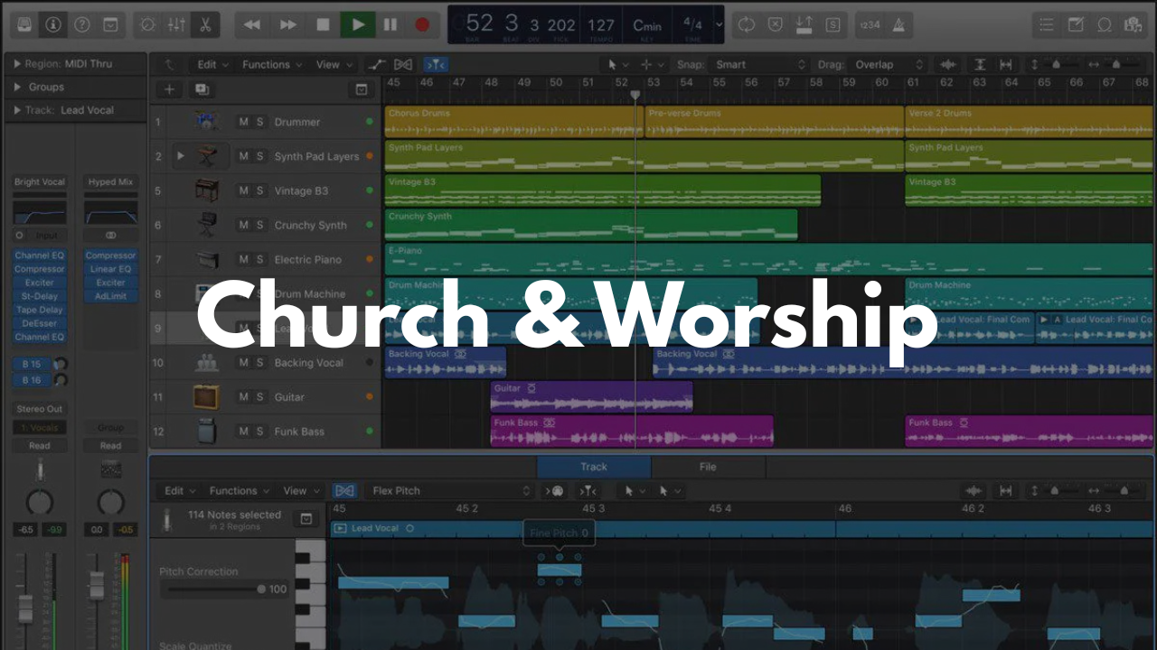Open the LCD display mode dropdown arrow
Image resolution: width=1157 pixels, height=650 pixels.
[x=719, y=24]
